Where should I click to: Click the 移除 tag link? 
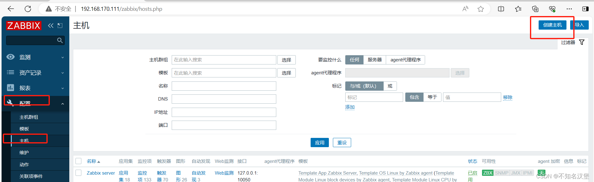coord(508,97)
